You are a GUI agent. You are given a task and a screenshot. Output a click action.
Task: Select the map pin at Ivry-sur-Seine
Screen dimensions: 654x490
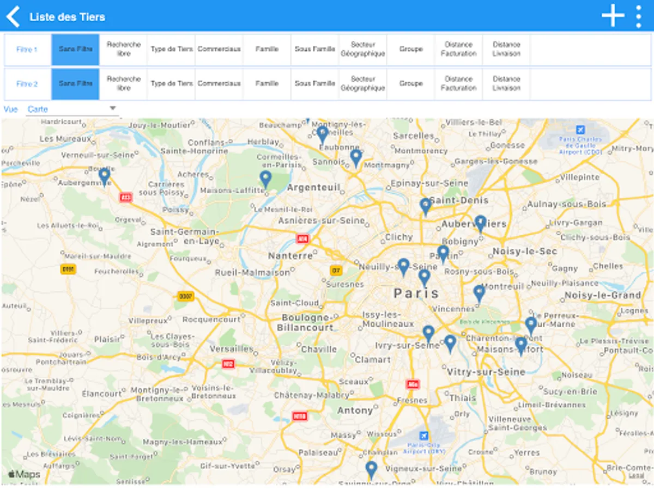pos(428,334)
